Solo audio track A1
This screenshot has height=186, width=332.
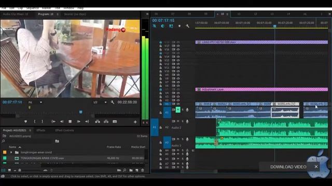coord(183,110)
